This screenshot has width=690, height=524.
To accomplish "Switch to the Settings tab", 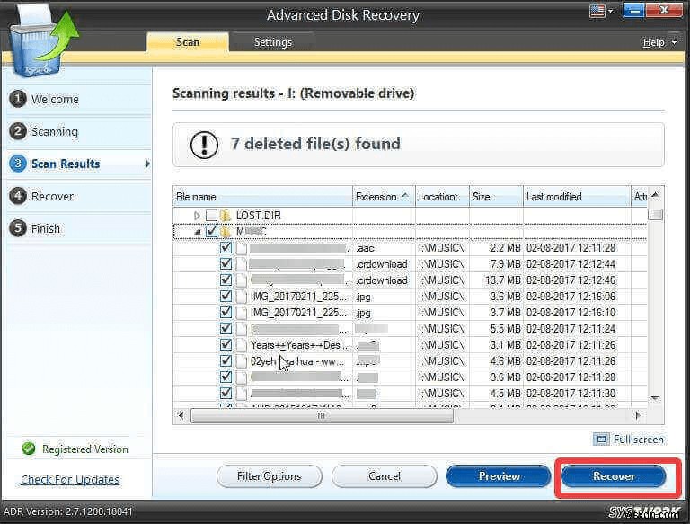I will [x=272, y=42].
